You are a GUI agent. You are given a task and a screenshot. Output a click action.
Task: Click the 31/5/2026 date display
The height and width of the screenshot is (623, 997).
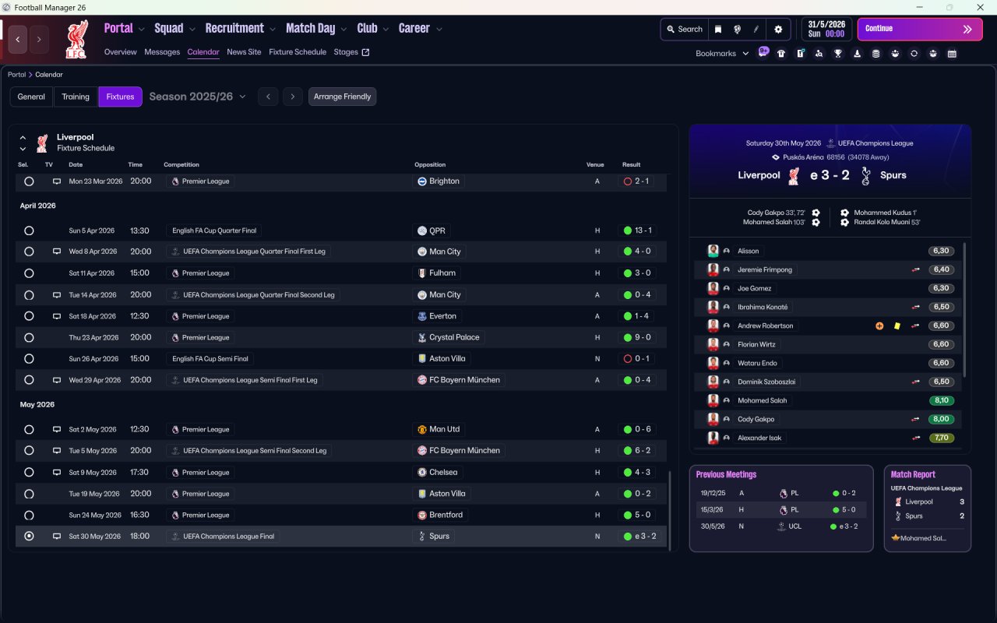[x=826, y=30]
